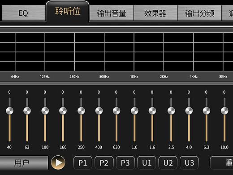Viewport: 233px width, 175px height.
Task: Click the 1.6 kHz band slider knob
Action: click(152, 111)
